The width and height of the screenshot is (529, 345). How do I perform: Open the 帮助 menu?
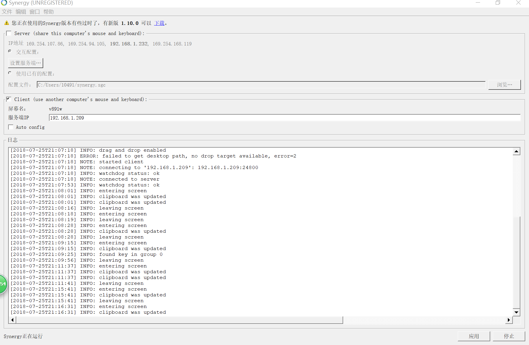point(49,12)
